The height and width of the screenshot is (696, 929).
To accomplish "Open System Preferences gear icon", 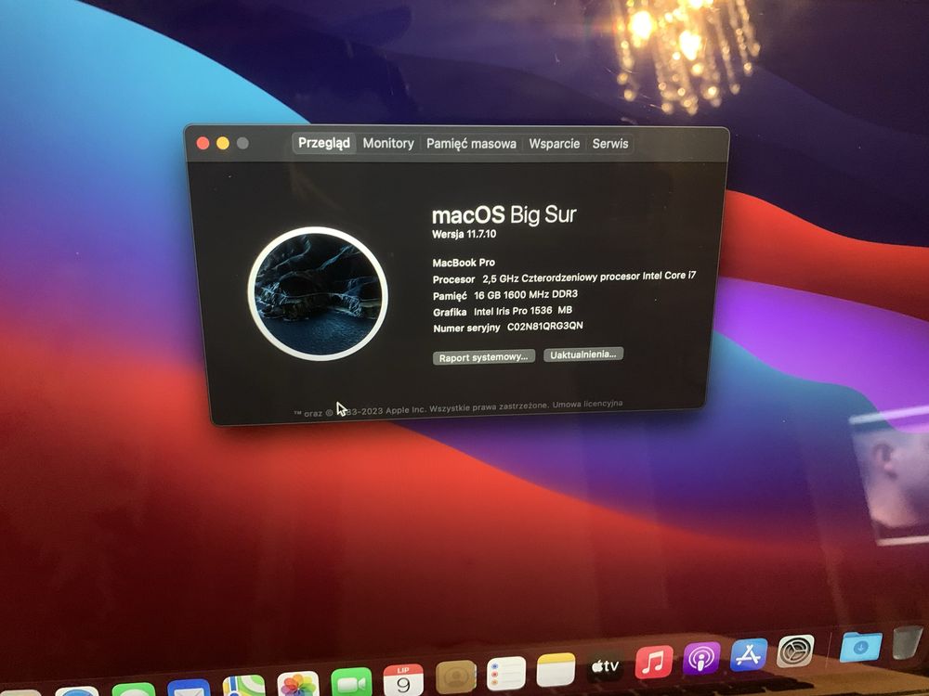I will (x=795, y=651).
